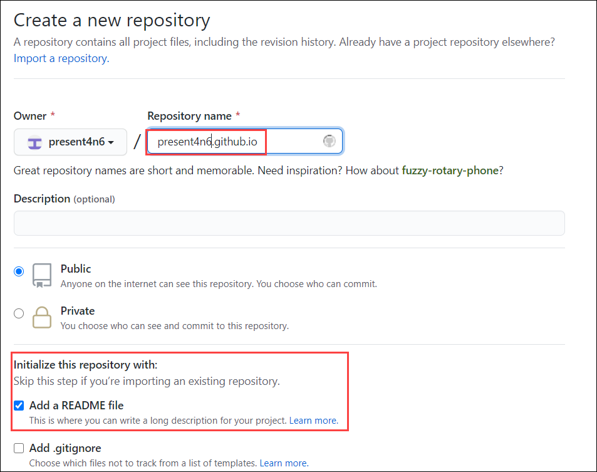The height and width of the screenshot is (472, 597).
Task: Select the Private visibility radio button
Action: tap(19, 313)
